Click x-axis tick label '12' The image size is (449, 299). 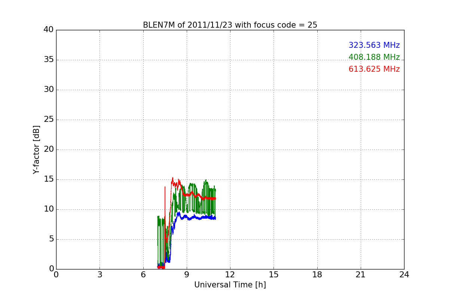[230, 274]
